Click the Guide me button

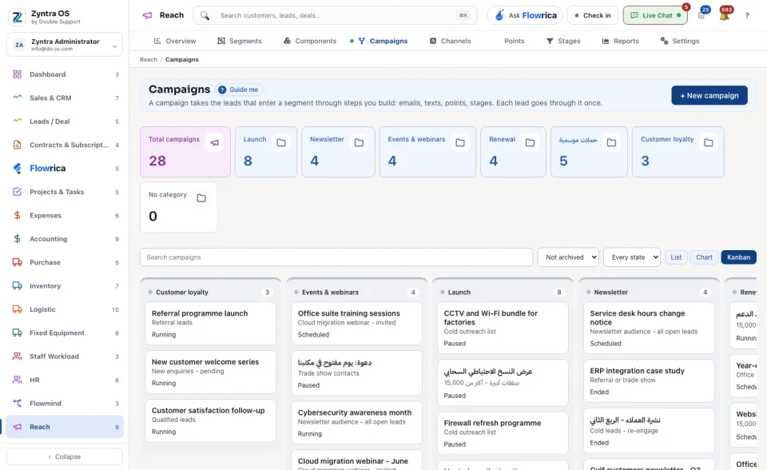click(x=239, y=90)
